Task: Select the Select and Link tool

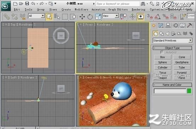Action: tap(7, 17)
